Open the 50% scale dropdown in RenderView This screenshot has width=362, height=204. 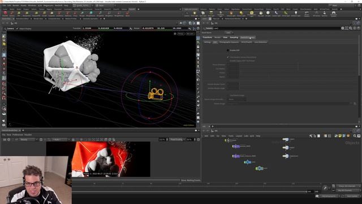(x=191, y=139)
